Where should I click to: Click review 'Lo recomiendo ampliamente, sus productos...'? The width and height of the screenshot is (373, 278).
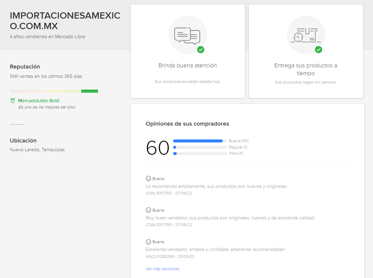(217, 186)
